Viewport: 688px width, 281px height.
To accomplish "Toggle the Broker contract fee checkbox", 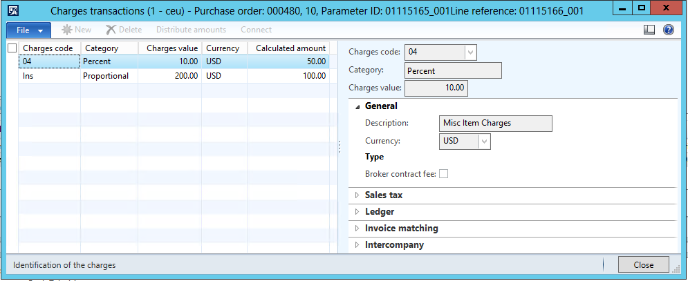I will pos(443,174).
